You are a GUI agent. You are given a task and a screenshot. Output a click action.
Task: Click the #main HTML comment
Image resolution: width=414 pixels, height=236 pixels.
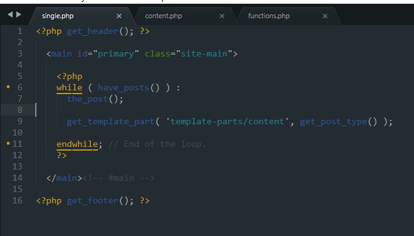[x=118, y=178]
